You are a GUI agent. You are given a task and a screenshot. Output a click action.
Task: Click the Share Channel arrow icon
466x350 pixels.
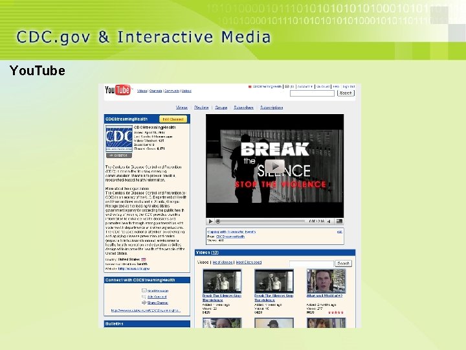click(x=144, y=303)
